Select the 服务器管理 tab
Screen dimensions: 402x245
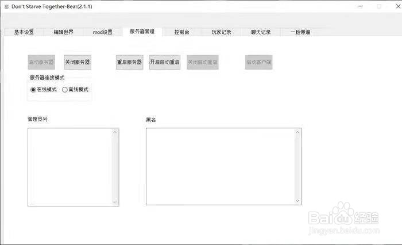click(x=142, y=32)
